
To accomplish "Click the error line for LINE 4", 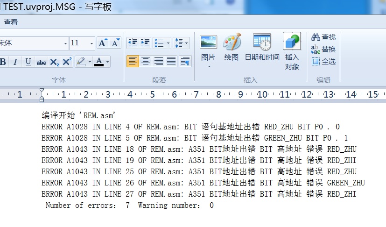I will click(x=190, y=127).
